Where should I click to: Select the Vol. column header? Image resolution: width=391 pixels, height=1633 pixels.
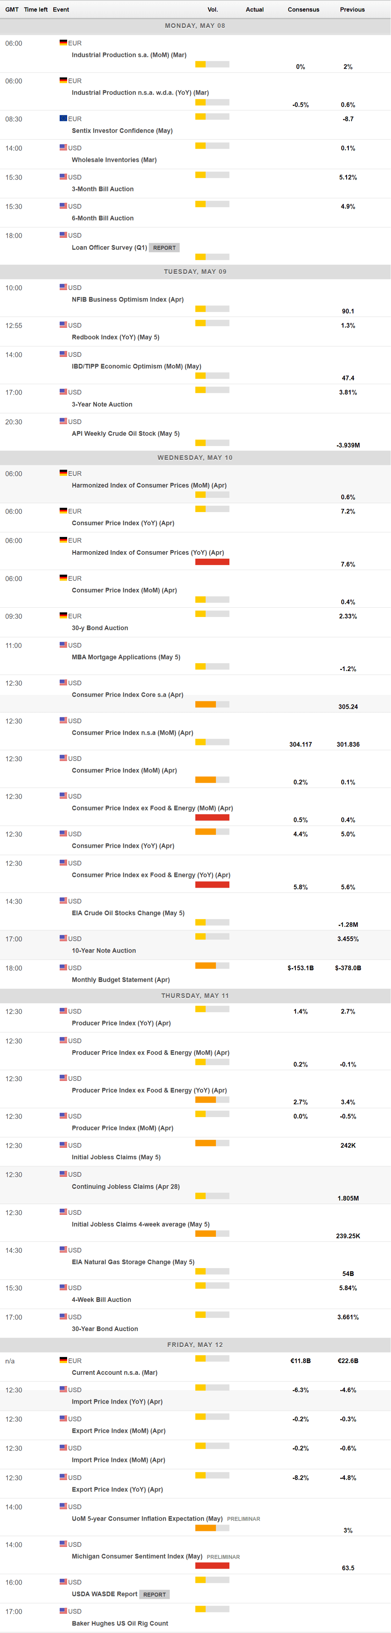(213, 10)
